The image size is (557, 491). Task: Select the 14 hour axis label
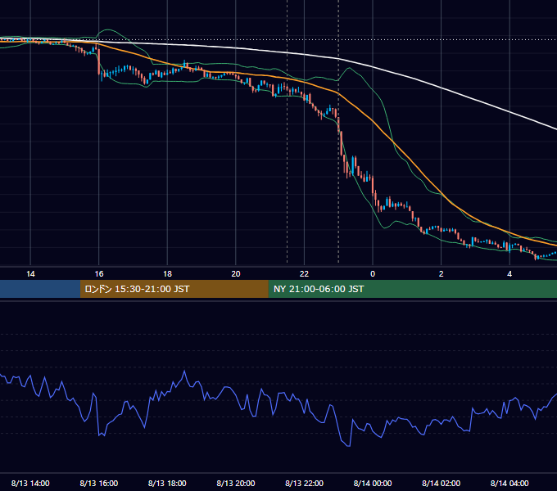[x=30, y=274]
